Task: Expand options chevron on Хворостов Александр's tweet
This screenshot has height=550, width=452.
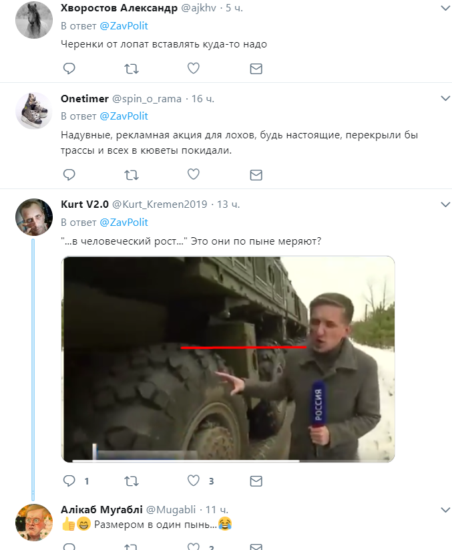Action: [x=445, y=8]
